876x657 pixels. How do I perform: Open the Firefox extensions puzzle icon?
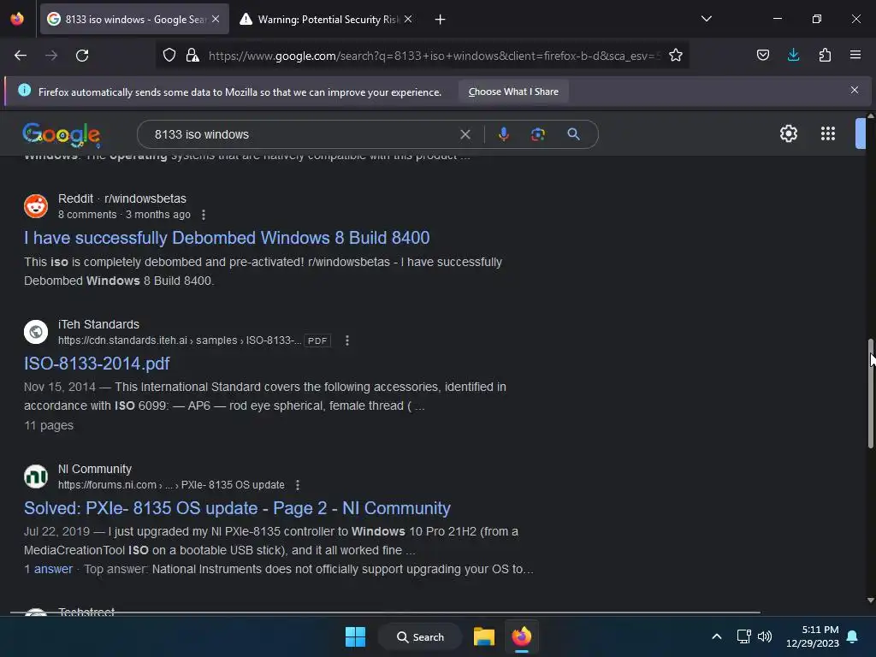tap(825, 55)
